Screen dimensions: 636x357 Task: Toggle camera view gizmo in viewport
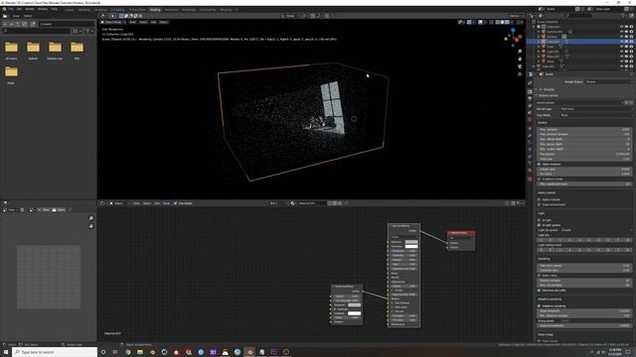(520, 66)
